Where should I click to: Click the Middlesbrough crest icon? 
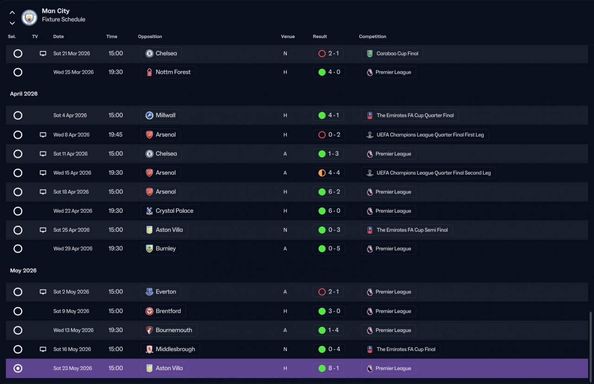point(149,349)
